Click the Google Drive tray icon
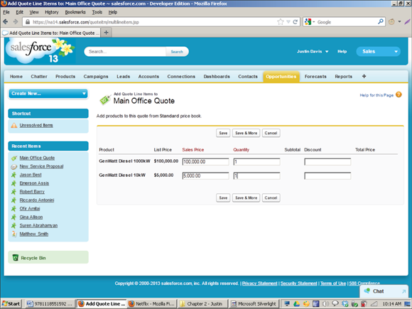The image size is (412, 309). click(297, 304)
